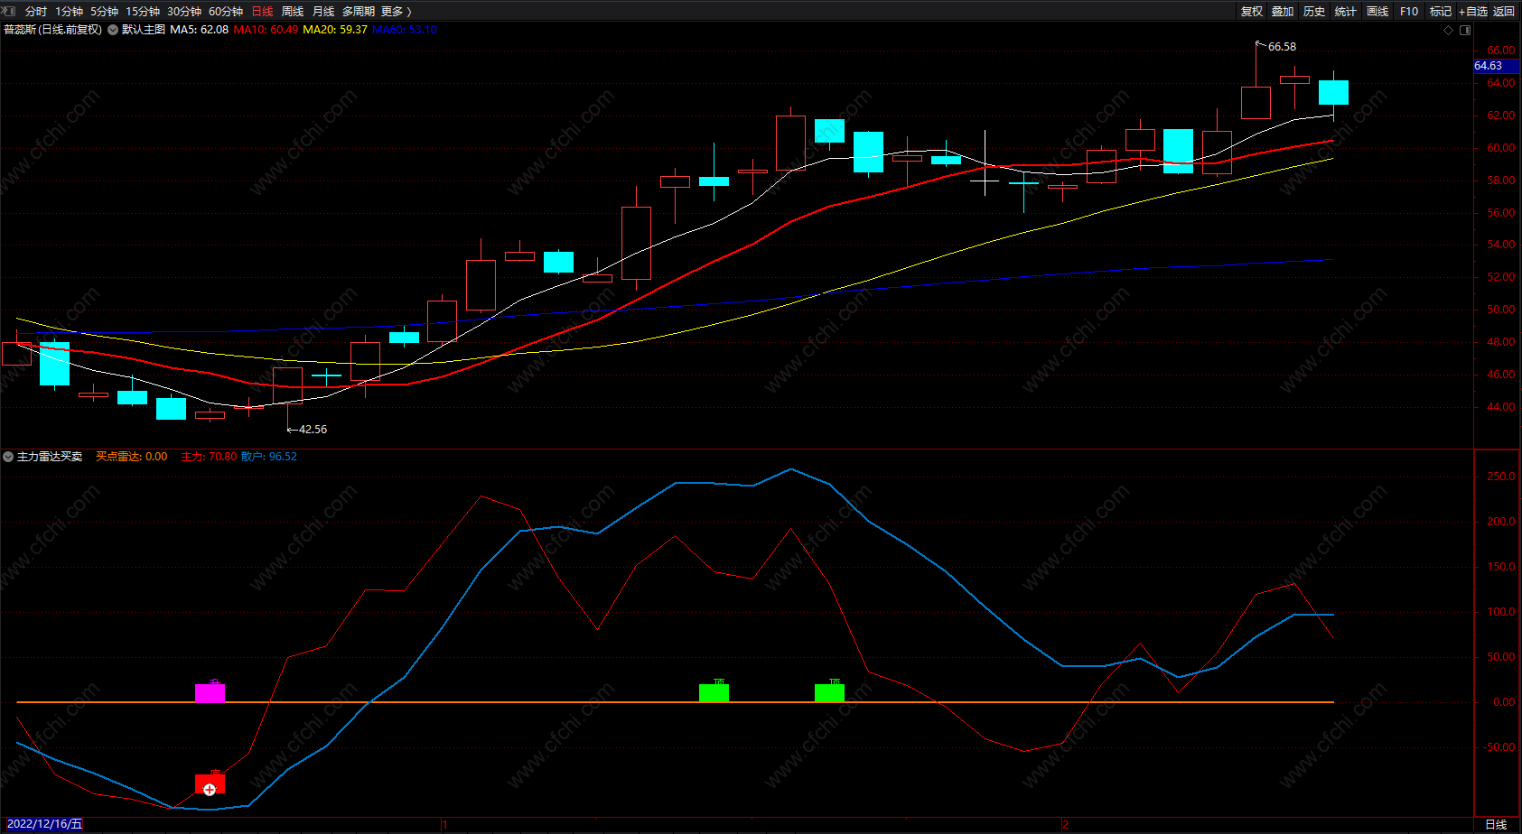Click the 叠加 overlay button
Image resolution: width=1522 pixels, height=834 pixels.
1283,12
